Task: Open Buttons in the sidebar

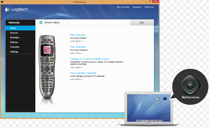Action: (20, 42)
